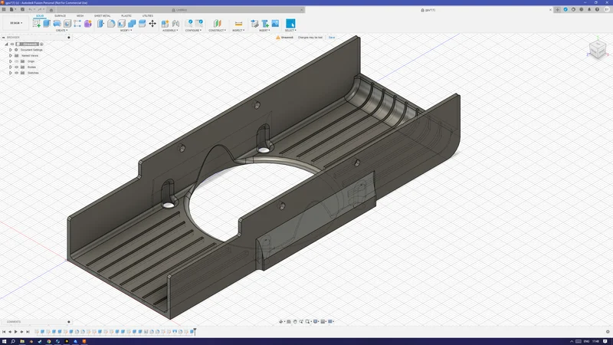Viewport: 613px width, 345px height.
Task: Switch to the Mesh tab
Action: tap(80, 16)
